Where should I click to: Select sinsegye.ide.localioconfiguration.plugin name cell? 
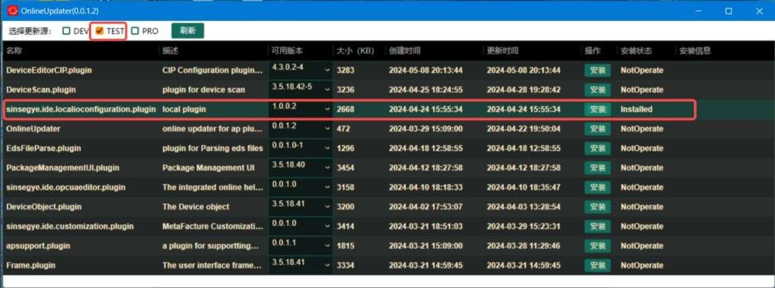point(81,109)
